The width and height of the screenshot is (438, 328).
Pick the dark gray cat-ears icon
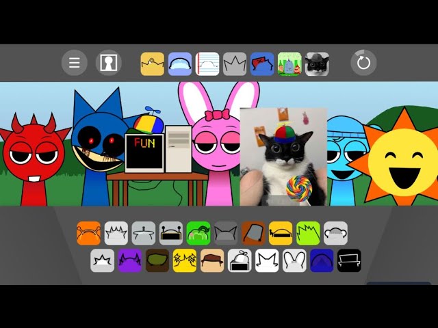tap(226, 234)
